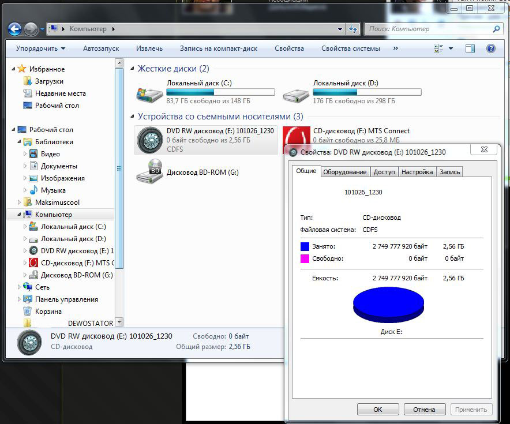Select the Изображения library

(62, 178)
